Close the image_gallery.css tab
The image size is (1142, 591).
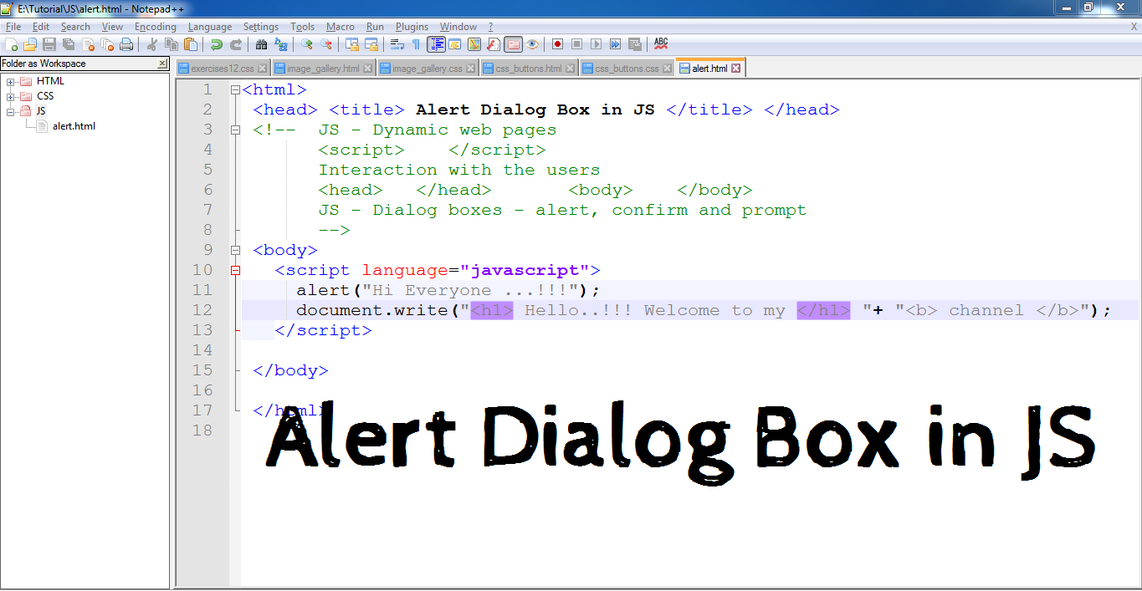(470, 68)
